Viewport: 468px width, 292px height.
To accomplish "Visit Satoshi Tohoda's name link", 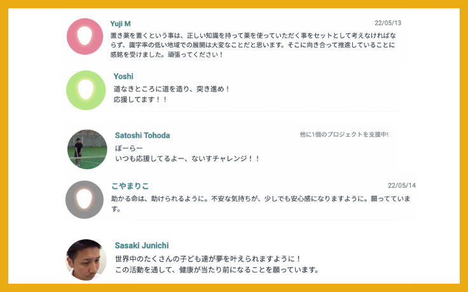I will pyautogui.click(x=142, y=136).
